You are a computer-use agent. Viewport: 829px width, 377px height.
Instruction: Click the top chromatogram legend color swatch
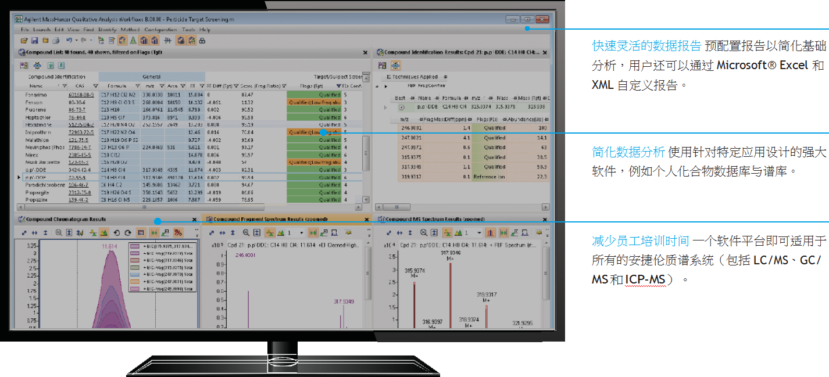coord(134,246)
